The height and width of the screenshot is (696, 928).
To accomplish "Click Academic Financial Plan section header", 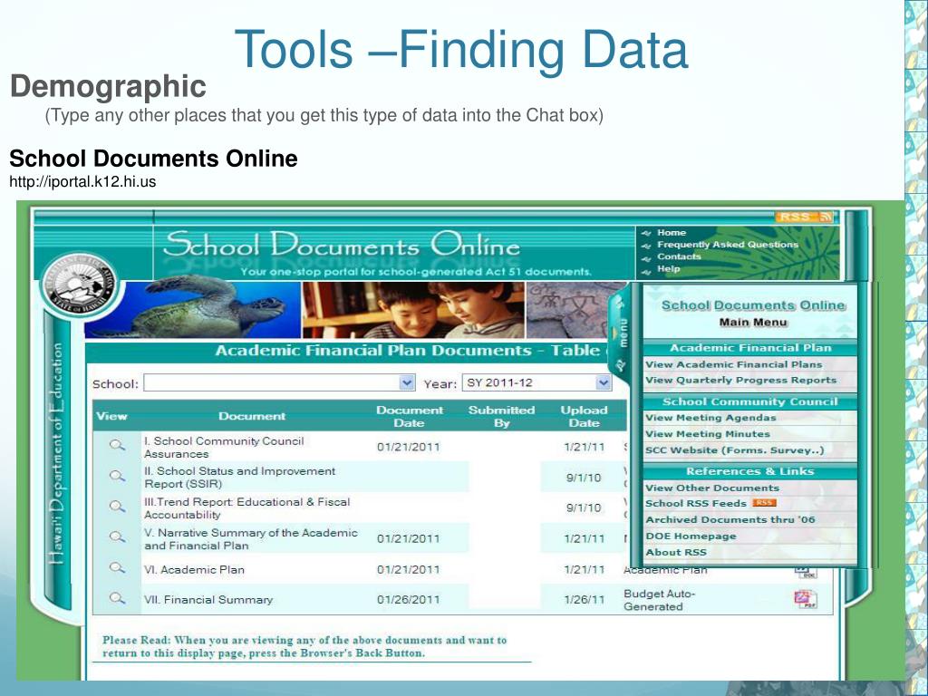I will (x=750, y=348).
